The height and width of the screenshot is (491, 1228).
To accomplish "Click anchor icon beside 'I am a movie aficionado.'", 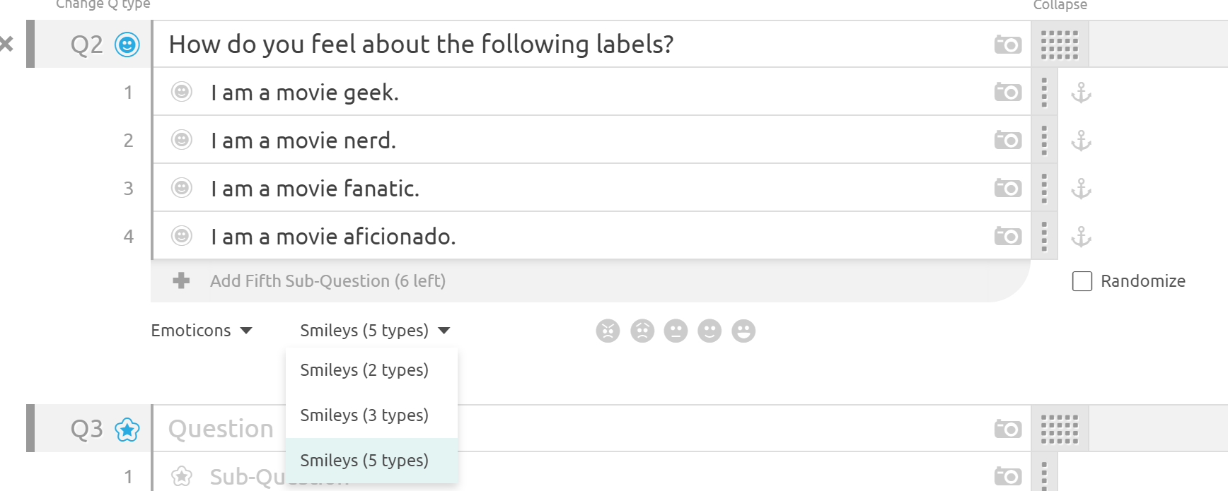I will [x=1081, y=236].
